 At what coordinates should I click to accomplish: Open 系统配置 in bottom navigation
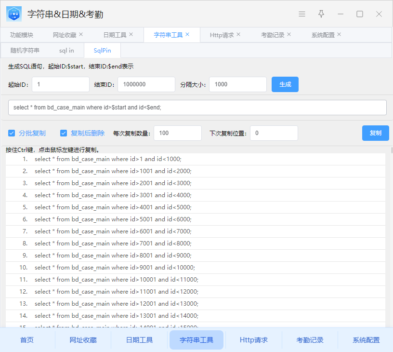click(366, 340)
